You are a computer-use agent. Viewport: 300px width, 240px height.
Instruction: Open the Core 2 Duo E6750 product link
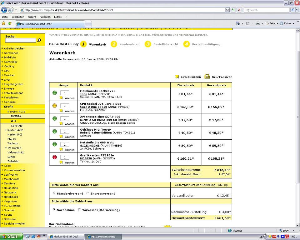click(93, 107)
